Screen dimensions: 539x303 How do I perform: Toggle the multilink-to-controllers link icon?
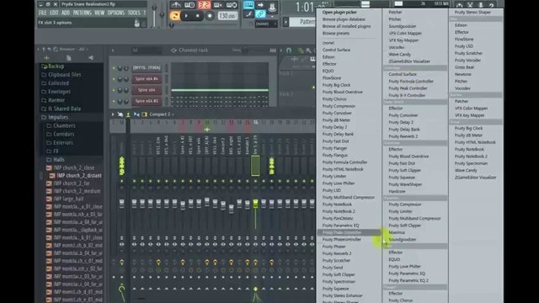260,14
